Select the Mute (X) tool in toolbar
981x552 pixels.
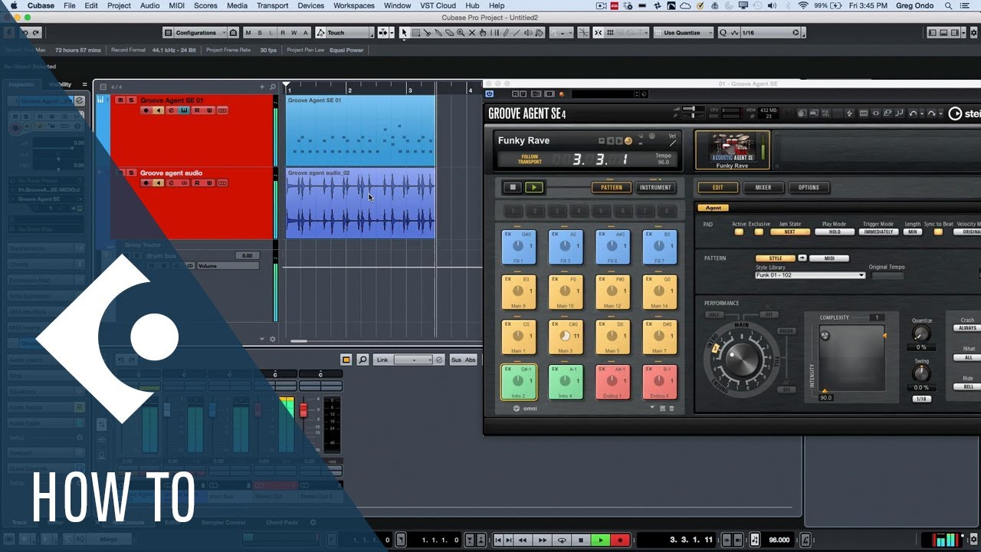click(x=472, y=33)
